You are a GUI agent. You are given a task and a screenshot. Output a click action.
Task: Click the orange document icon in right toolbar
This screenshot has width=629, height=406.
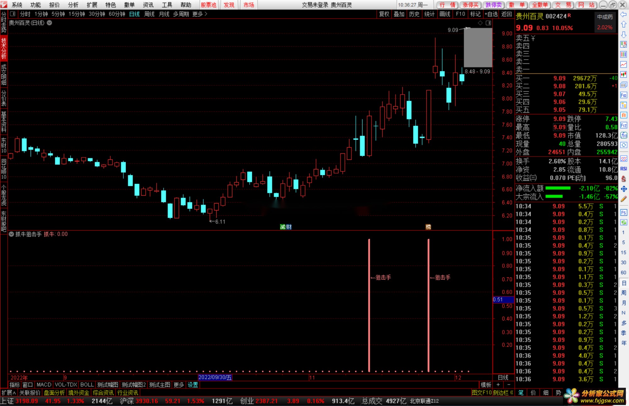pos(623,115)
